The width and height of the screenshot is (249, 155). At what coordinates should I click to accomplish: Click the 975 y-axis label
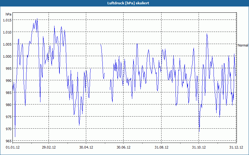pyautogui.click(x=9, y=117)
